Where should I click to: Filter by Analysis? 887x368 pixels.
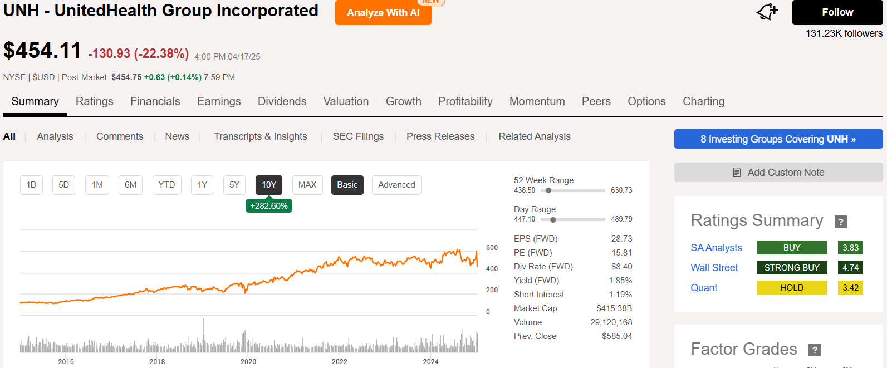click(55, 136)
